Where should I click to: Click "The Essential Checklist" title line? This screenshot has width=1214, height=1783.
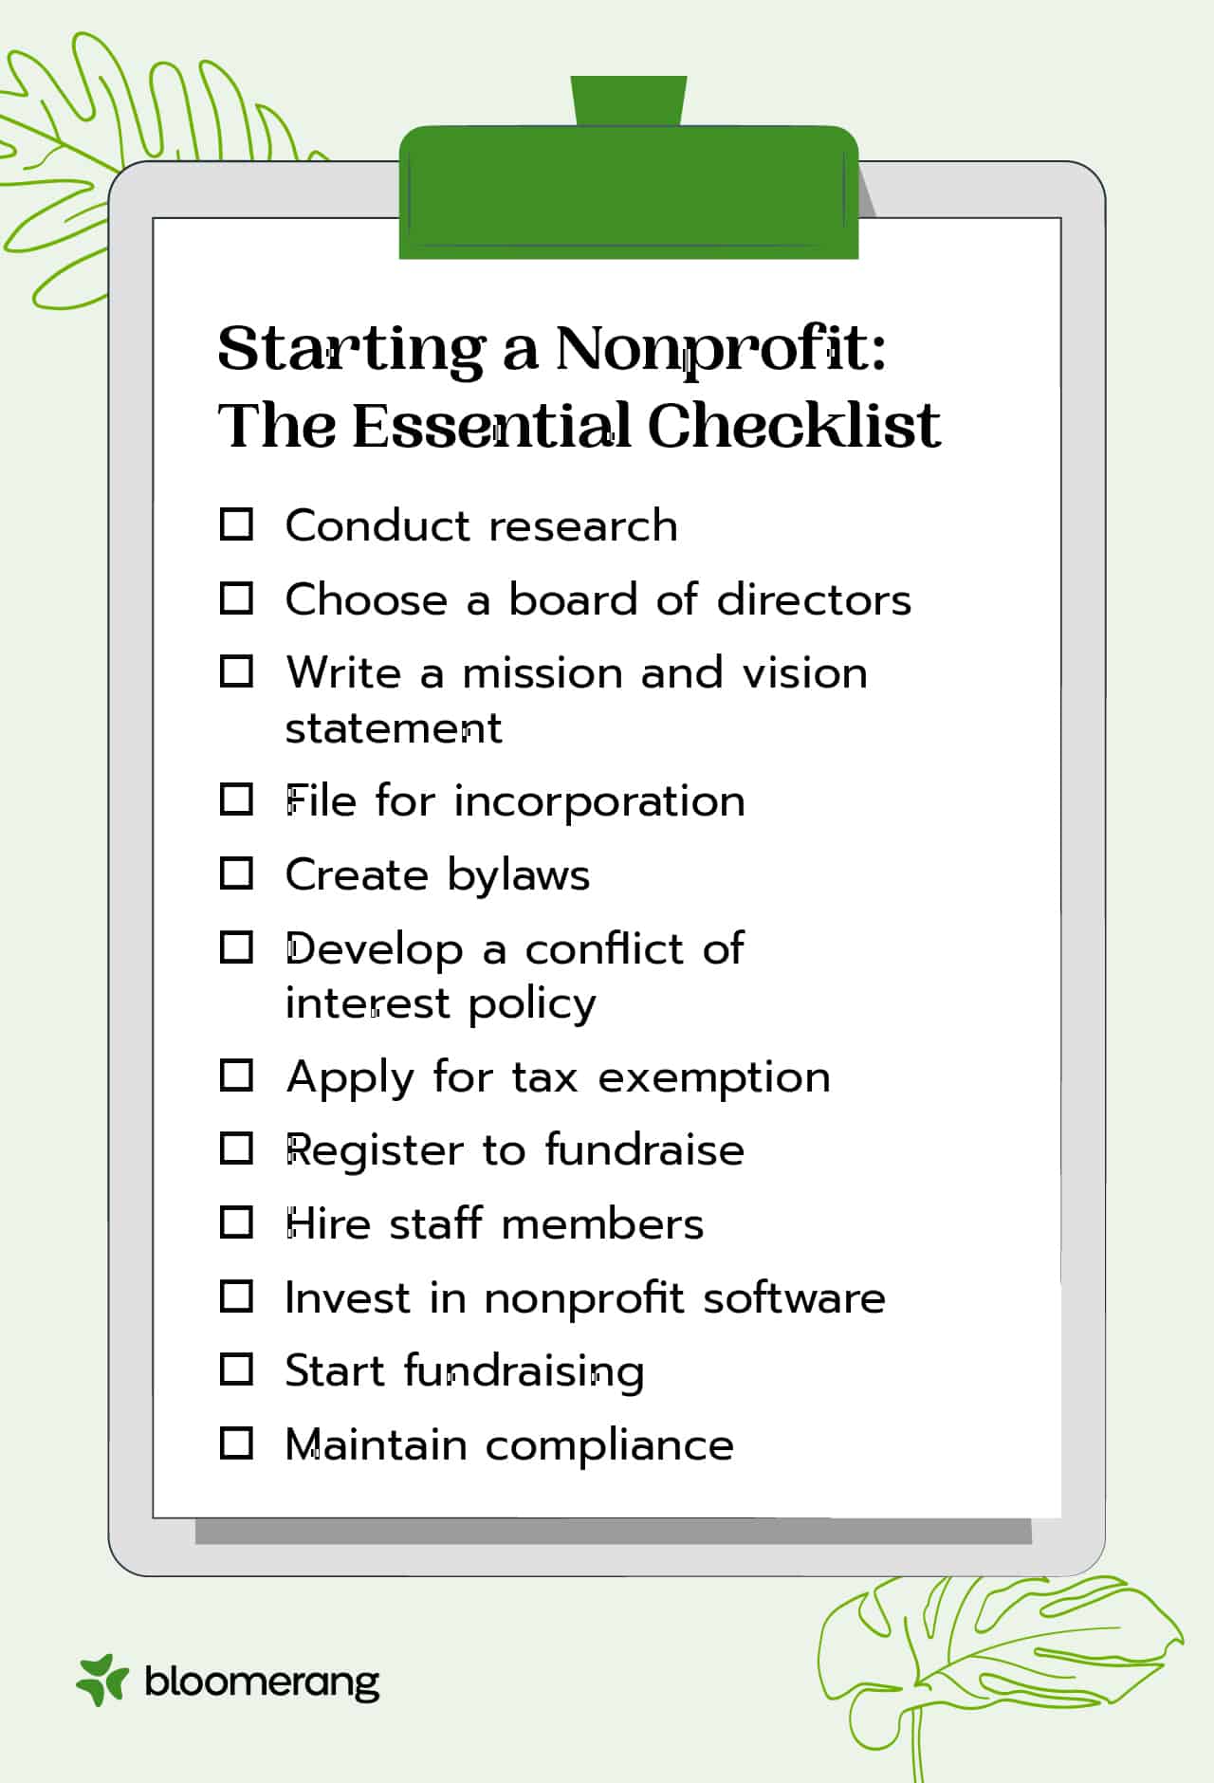(x=579, y=425)
